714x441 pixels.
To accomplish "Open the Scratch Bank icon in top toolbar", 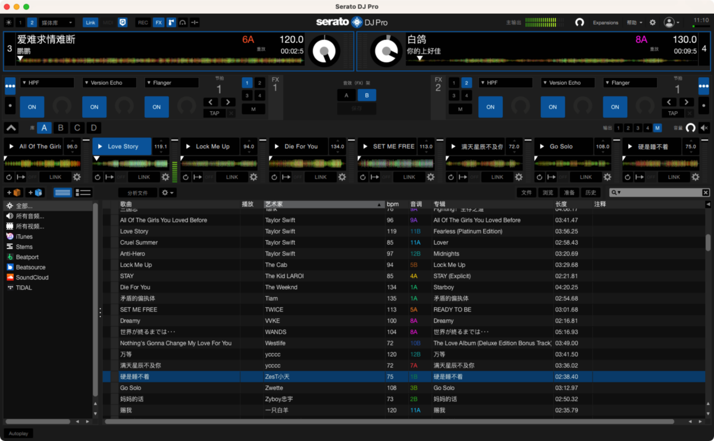I will tap(195, 23).
